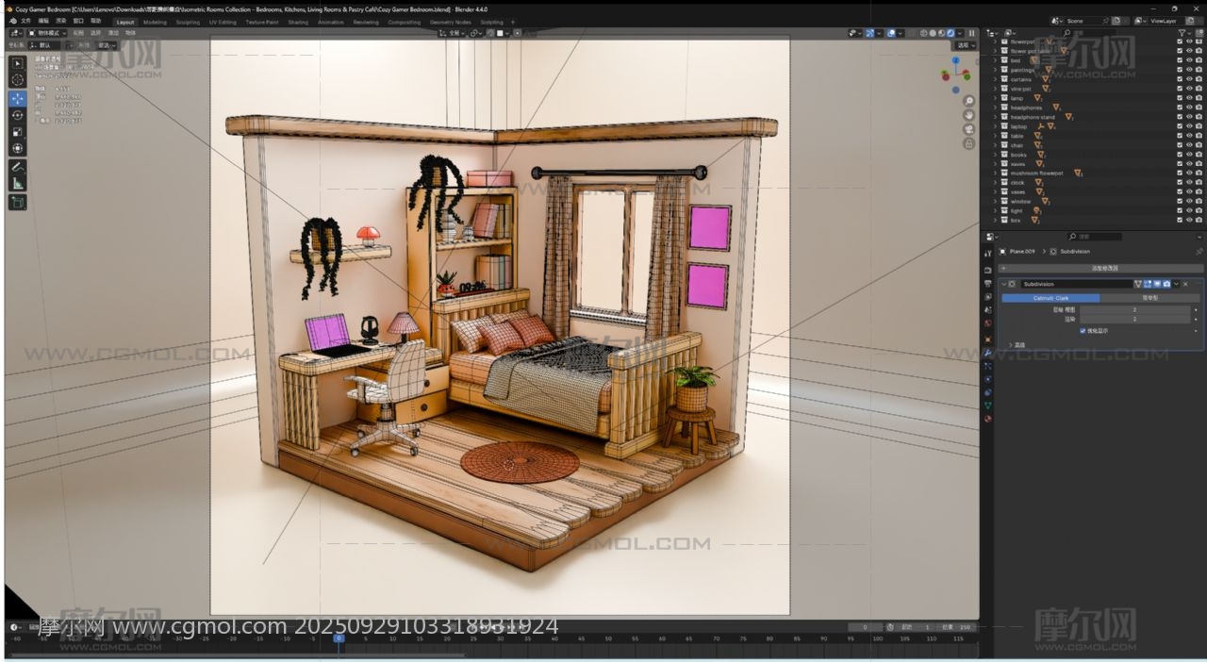Open the Modifiers wrench properties tab
The width and height of the screenshot is (1207, 662).
coord(988,353)
